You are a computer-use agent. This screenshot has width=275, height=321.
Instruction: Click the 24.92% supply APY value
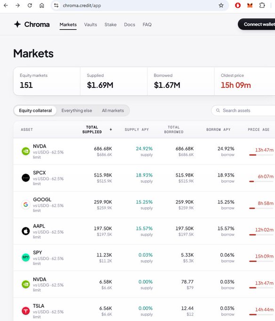coord(144,149)
